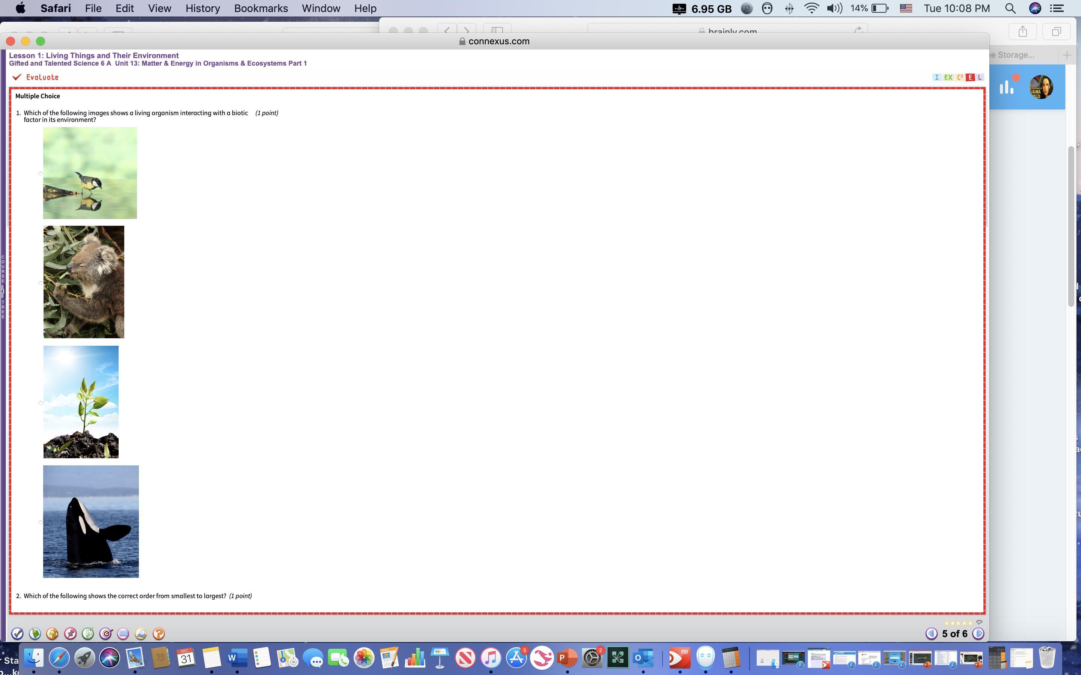
Task: Click the EX lesson section button
Action: coord(948,77)
